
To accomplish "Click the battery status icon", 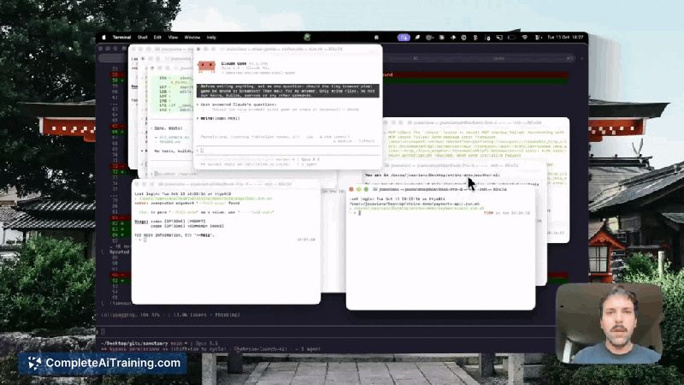I will [x=511, y=38].
